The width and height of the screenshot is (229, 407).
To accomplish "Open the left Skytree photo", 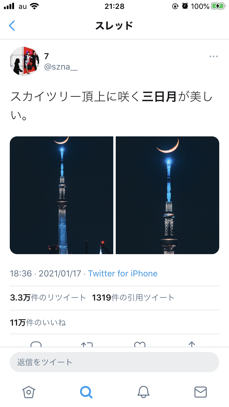I will click(x=61, y=195).
